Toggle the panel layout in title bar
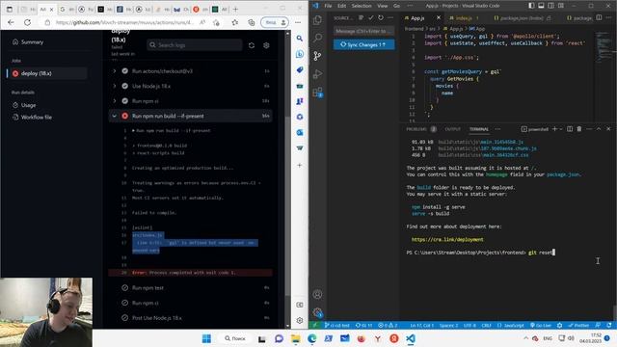Viewport: 617px width, 347px height. (x=541, y=6)
